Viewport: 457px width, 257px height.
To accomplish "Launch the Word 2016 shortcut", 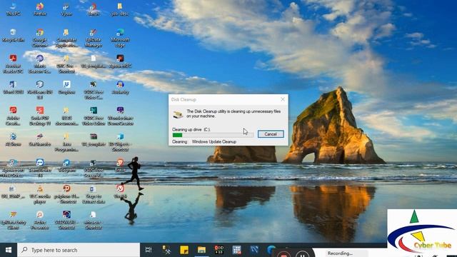I will coord(13,88).
